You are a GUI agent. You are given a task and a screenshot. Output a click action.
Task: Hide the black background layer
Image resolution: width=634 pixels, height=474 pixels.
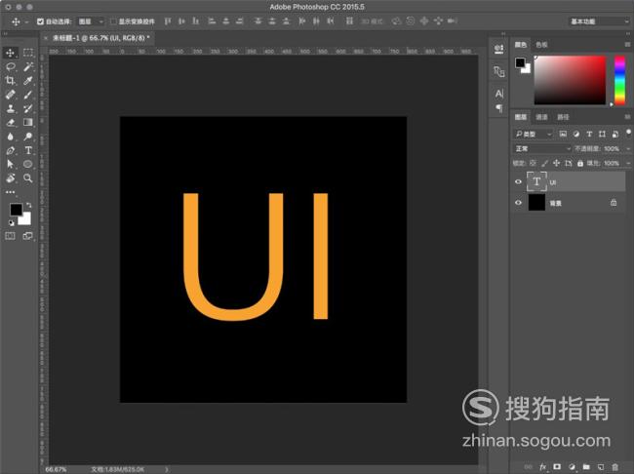click(518, 203)
